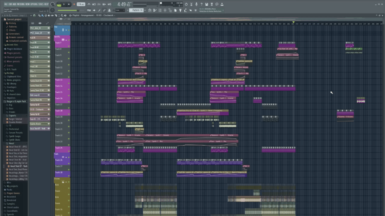Choose the Select tool in playlist toolbar
385x216 pixels.
(59, 15)
